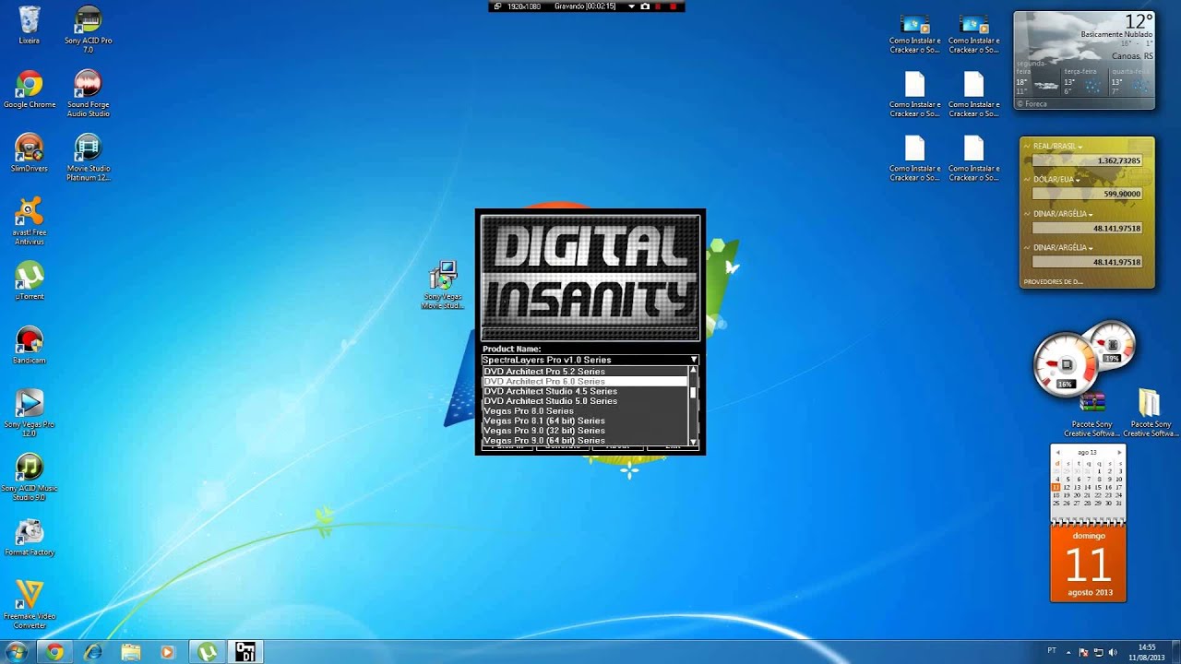Launch Windows Media Player from taskbar
The image size is (1181, 664).
(168, 652)
